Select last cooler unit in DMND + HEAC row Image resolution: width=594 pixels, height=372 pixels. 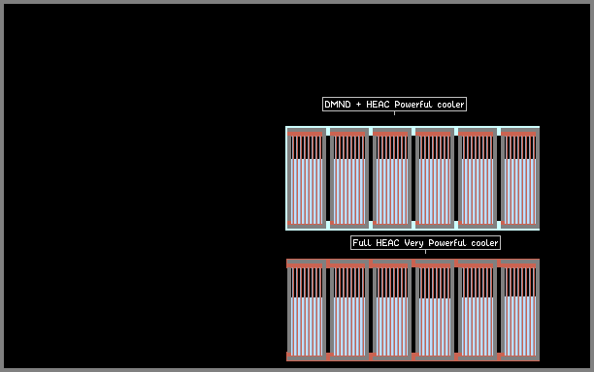pos(520,178)
